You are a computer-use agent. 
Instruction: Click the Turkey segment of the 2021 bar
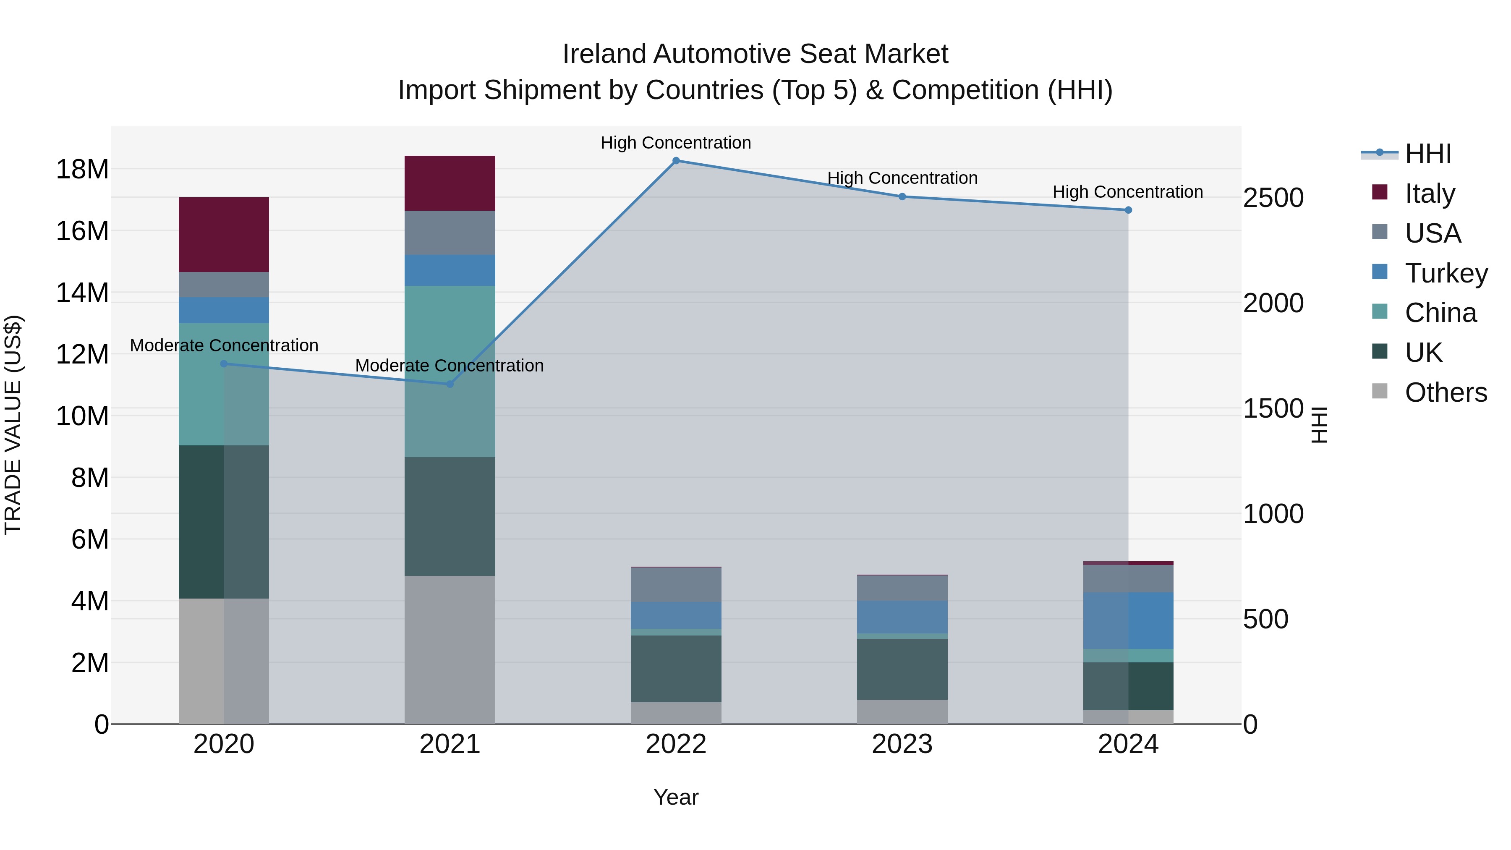(450, 271)
